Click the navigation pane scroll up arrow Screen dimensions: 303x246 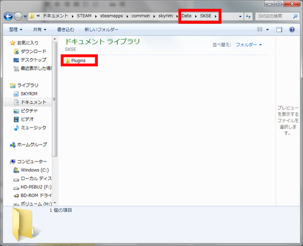(x=54, y=39)
